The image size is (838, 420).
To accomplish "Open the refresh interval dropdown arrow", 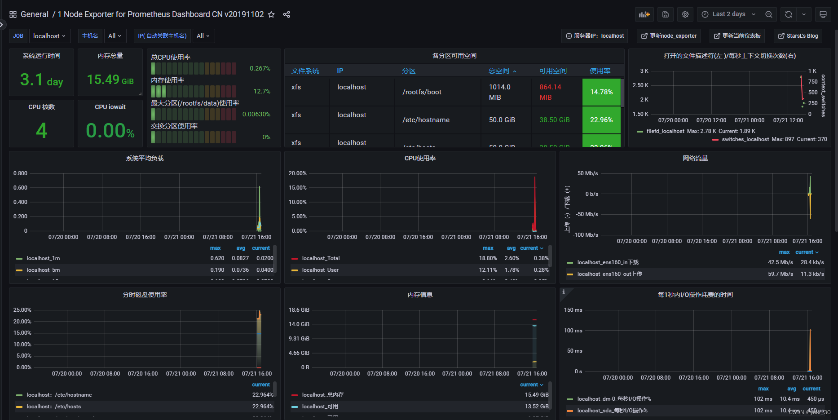I will (x=804, y=14).
